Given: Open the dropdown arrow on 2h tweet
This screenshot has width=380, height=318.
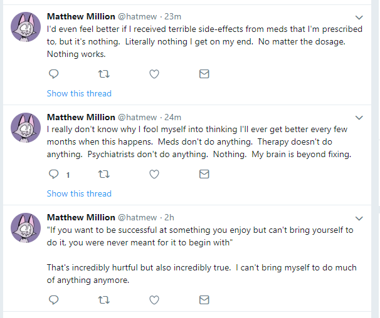Looking at the screenshot, I should coord(359,218).
